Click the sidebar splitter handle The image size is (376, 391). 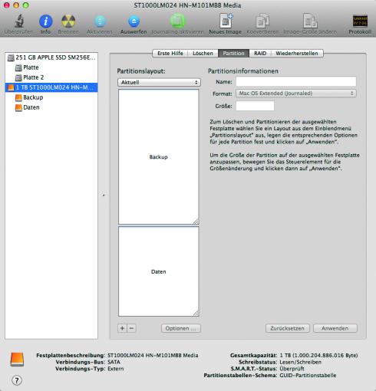tap(104, 195)
